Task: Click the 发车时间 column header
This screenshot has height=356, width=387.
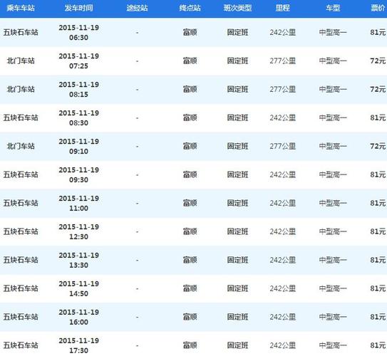Action: 78,8
